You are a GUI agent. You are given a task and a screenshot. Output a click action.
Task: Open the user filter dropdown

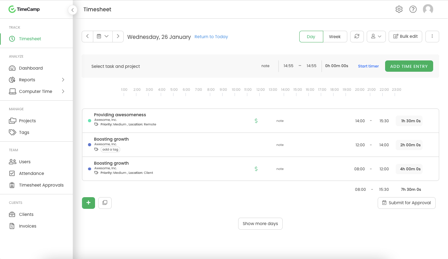coord(376,36)
